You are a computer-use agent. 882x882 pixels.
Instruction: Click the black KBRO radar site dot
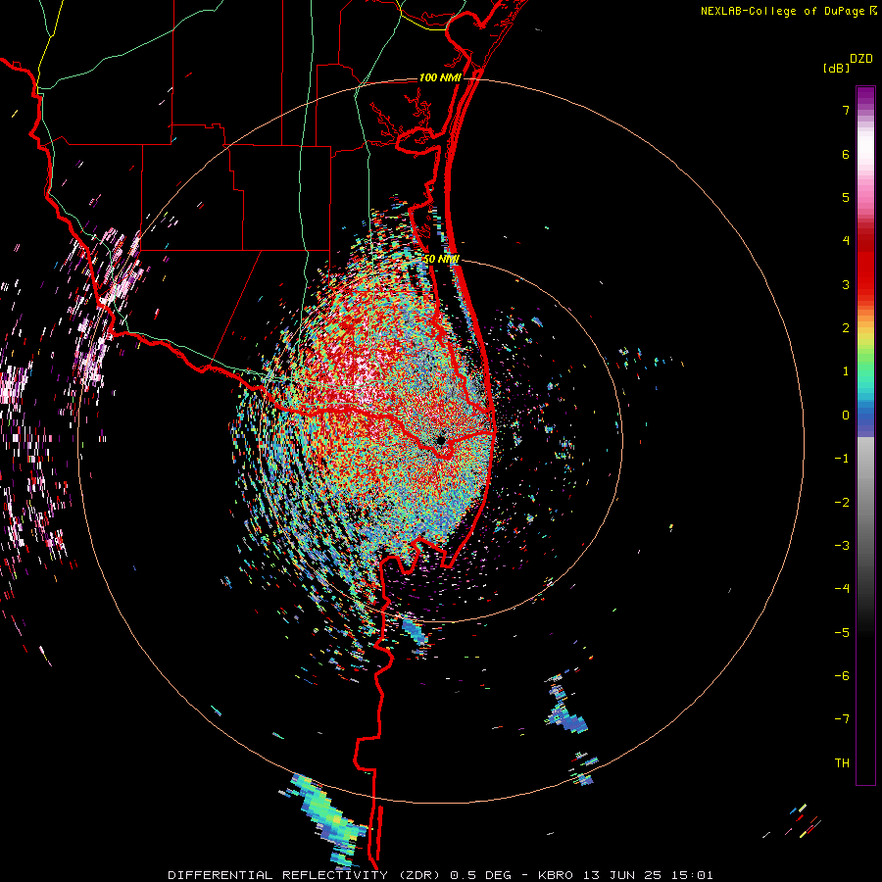[x=442, y=439]
